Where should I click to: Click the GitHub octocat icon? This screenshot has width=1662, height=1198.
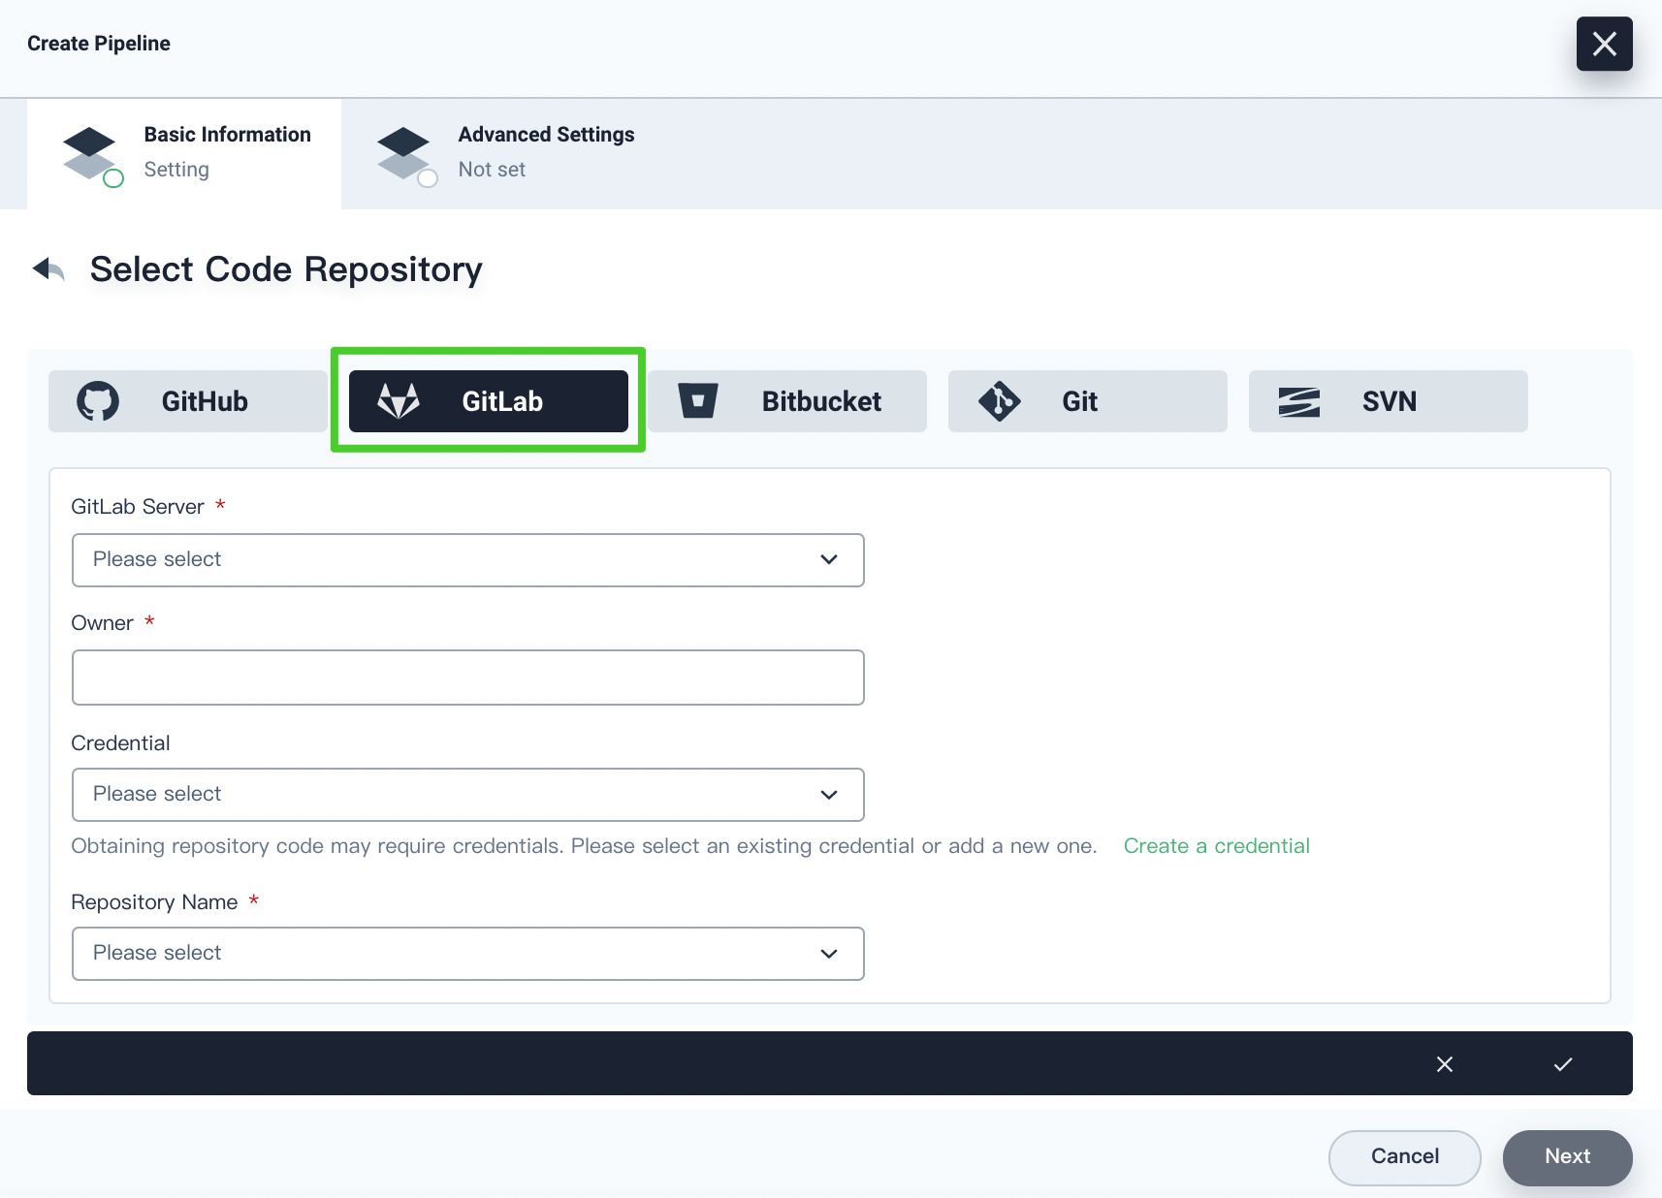98,401
